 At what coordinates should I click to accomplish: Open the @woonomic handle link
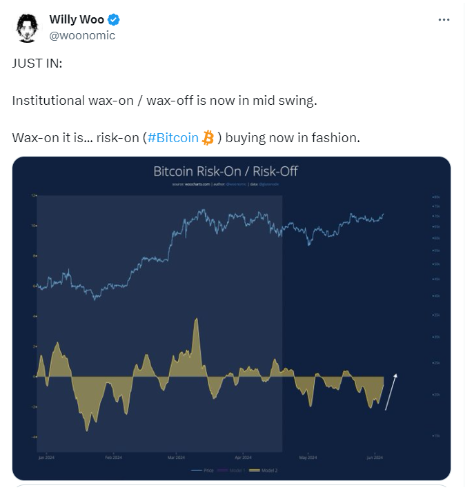pos(83,36)
